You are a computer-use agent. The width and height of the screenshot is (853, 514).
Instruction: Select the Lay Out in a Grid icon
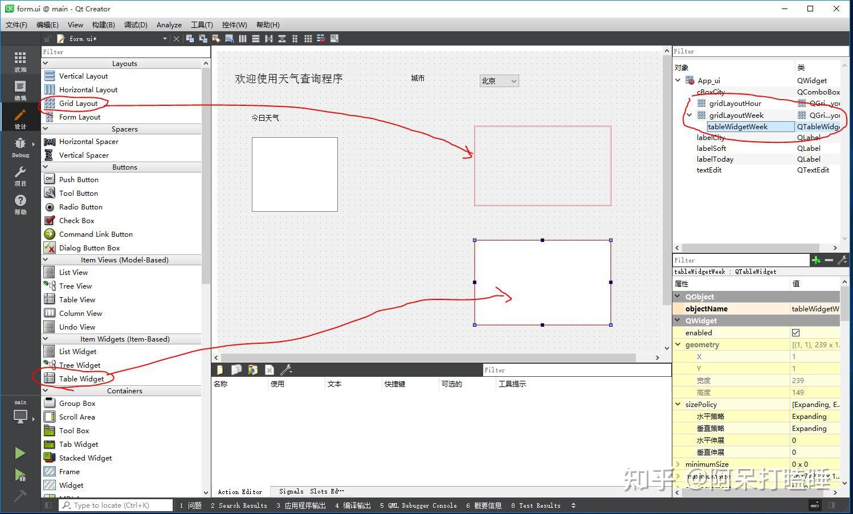pyautogui.click(x=308, y=38)
